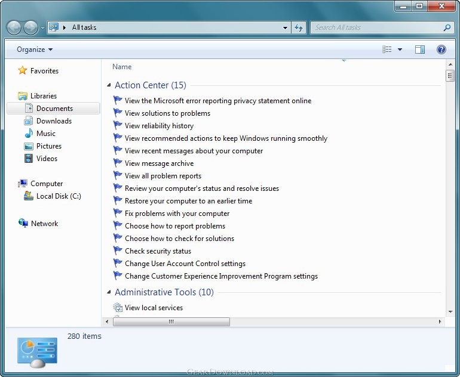The height and width of the screenshot is (377, 460).
Task: Click flag icon for View all problem reports
Action: [x=118, y=175]
